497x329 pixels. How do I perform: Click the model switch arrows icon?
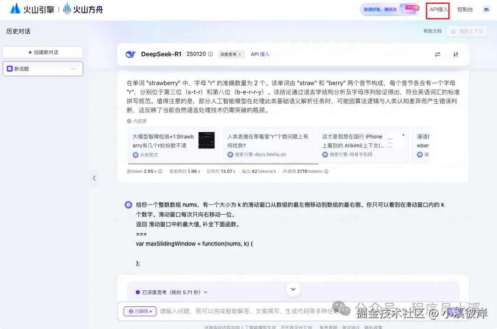pyautogui.click(x=437, y=54)
